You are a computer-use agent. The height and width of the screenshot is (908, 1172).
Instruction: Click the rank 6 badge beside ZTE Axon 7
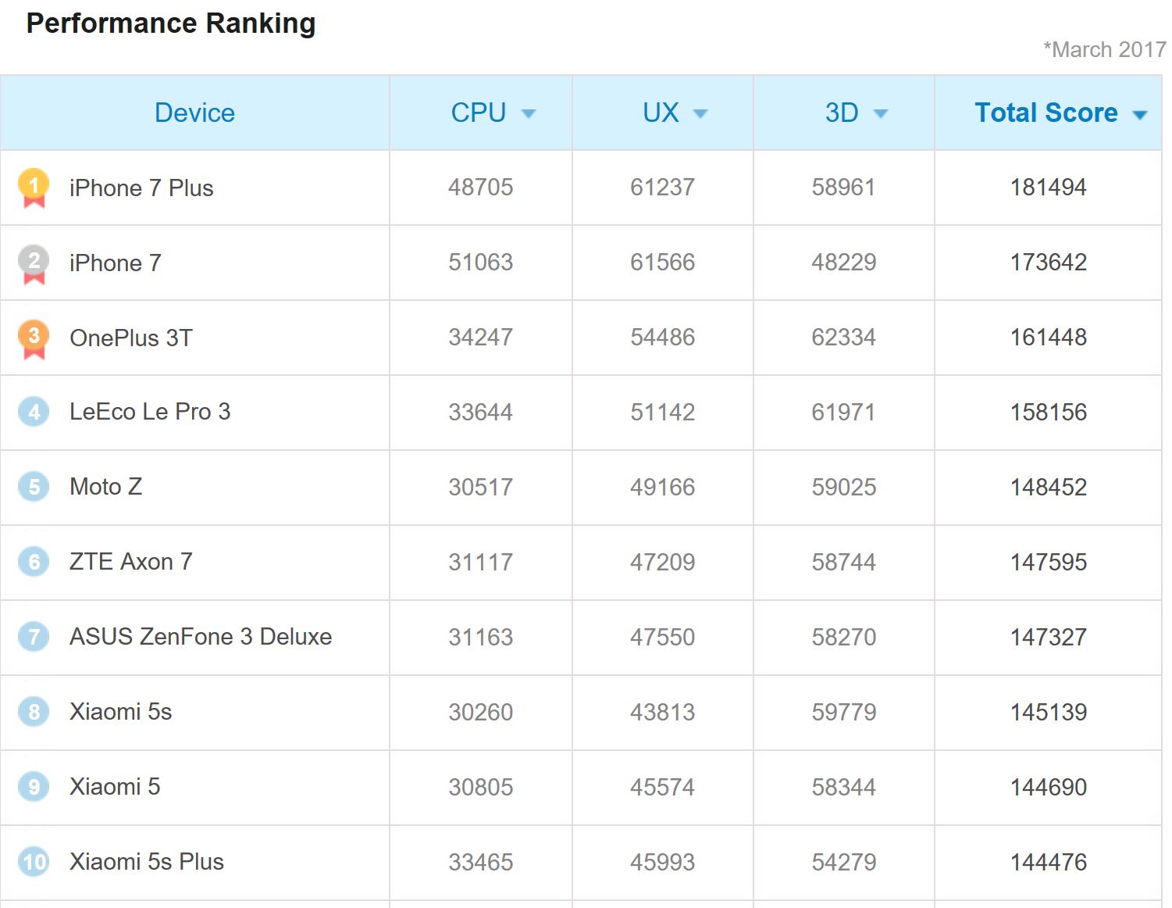34,562
